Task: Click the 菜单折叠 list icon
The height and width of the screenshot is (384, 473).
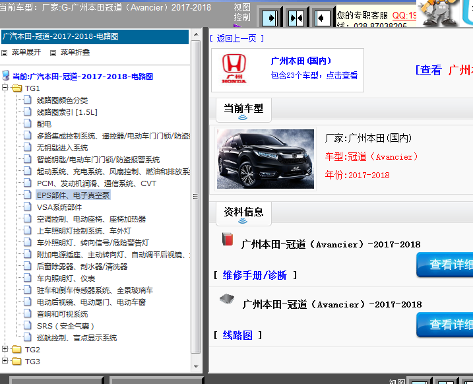Action: click(x=53, y=53)
